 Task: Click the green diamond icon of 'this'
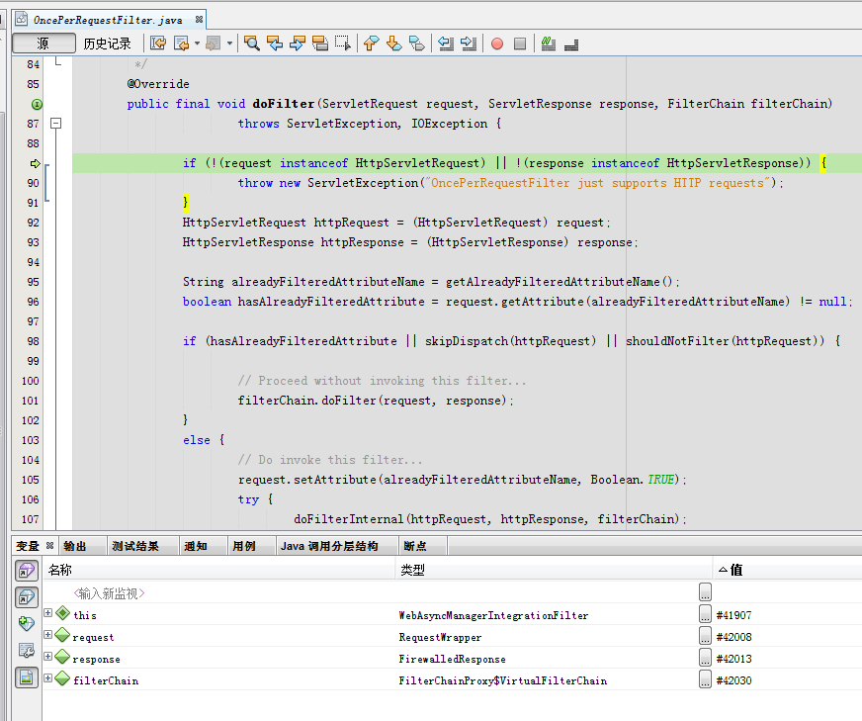click(x=62, y=612)
